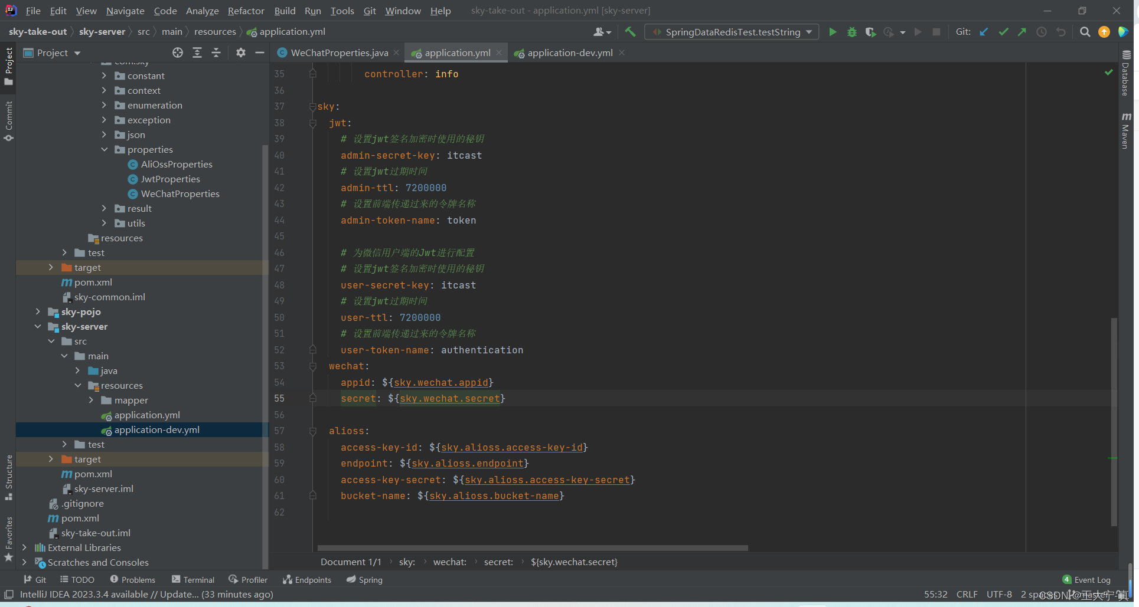This screenshot has height=607, width=1139.
Task: Open the Problems tool window
Action: click(x=132, y=580)
